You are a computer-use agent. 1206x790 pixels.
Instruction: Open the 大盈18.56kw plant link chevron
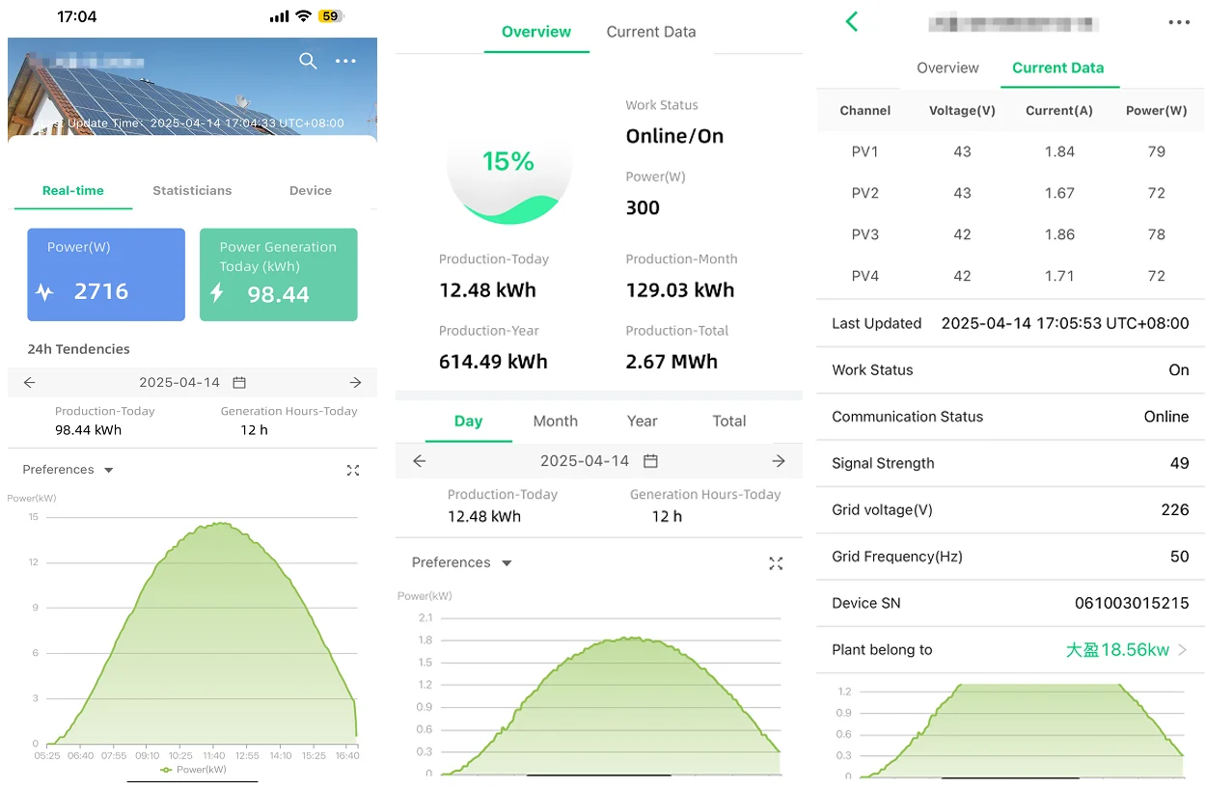click(1182, 650)
